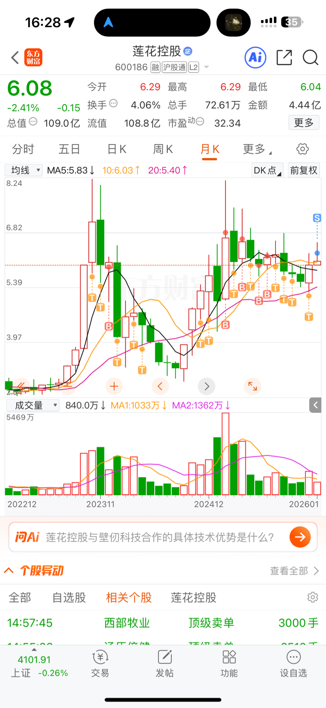Image resolution: width=326 pixels, height=708 pixels.
Task: Move chart left with arrow button
Action: [x=160, y=386]
